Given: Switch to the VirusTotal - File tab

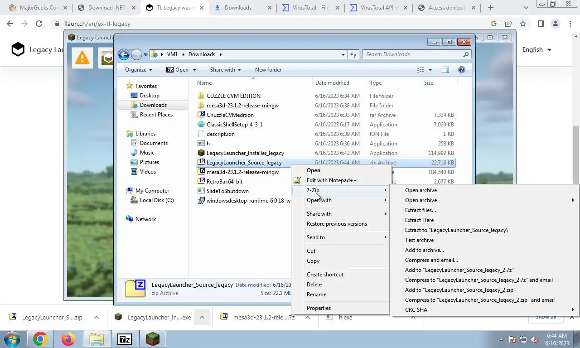Looking at the screenshot, I should click(310, 8).
